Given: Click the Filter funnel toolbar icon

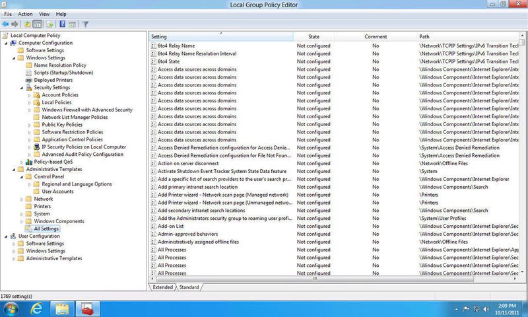Looking at the screenshot, I should point(85,24).
